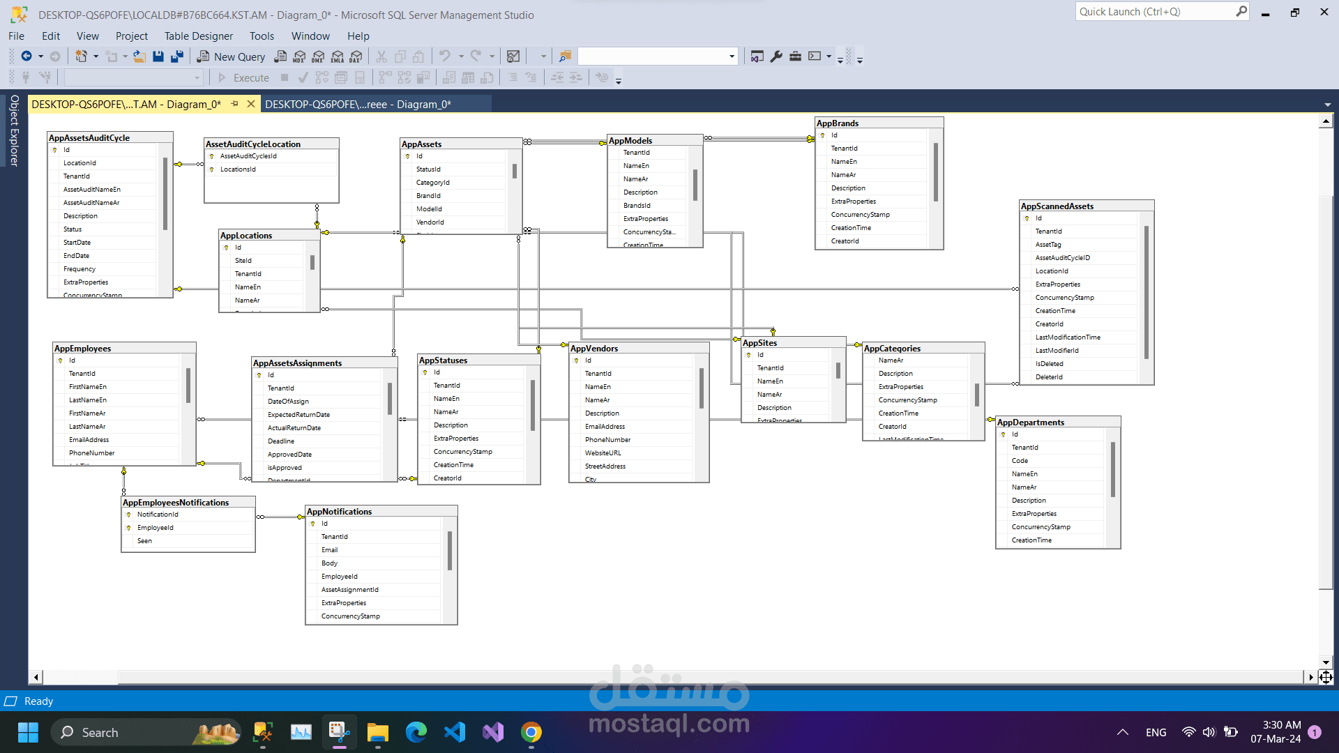Click the Windows Start button
The height and width of the screenshot is (753, 1339).
(x=28, y=732)
